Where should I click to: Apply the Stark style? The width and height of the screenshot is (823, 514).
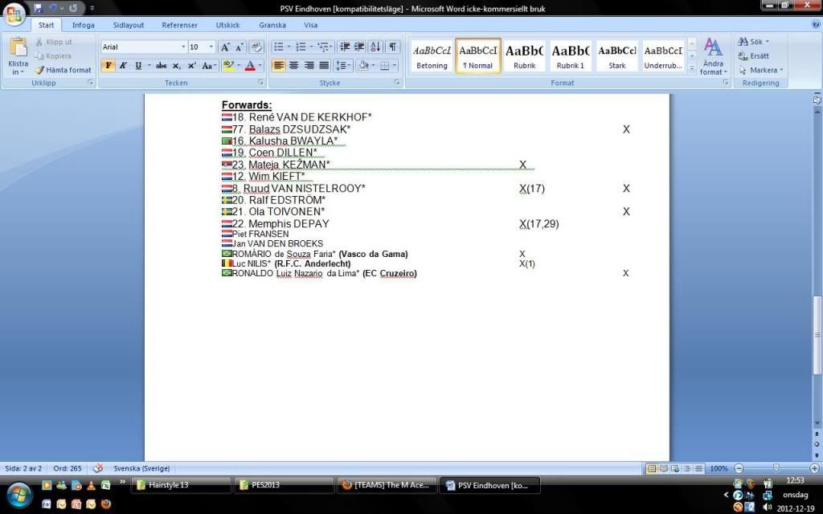click(617, 56)
